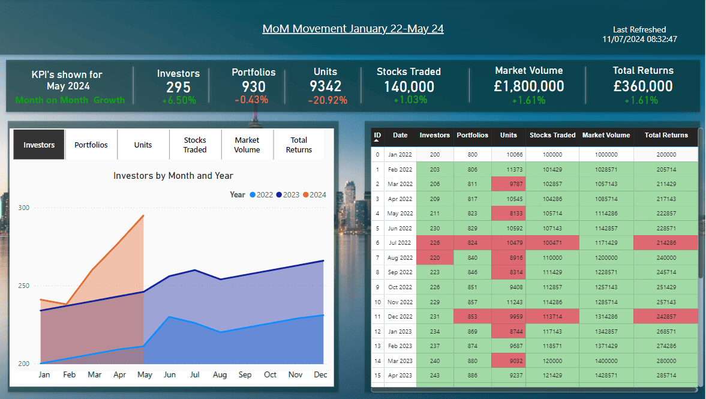
Task: Open the Stocks Traded chart tab
Action: (195, 145)
